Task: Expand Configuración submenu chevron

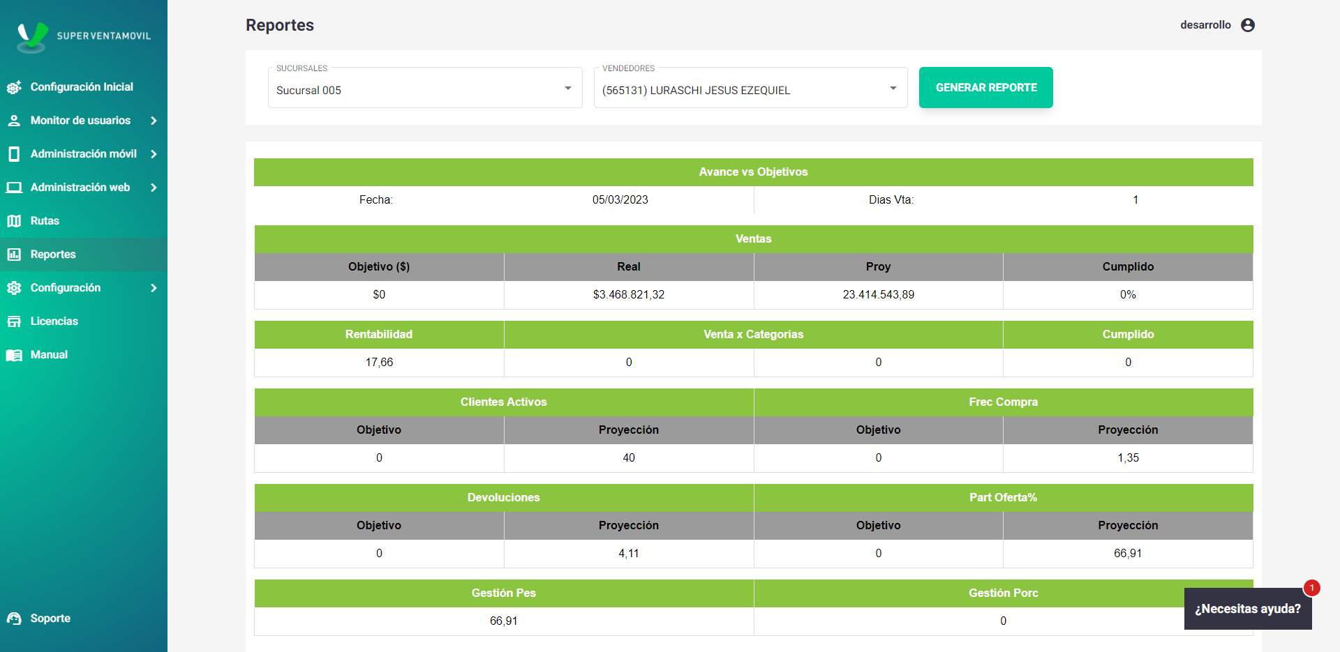Action: coord(154,288)
